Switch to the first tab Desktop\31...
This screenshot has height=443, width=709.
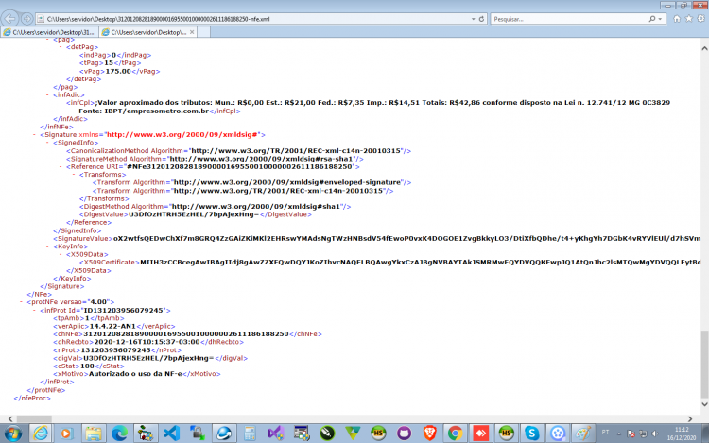[50, 32]
